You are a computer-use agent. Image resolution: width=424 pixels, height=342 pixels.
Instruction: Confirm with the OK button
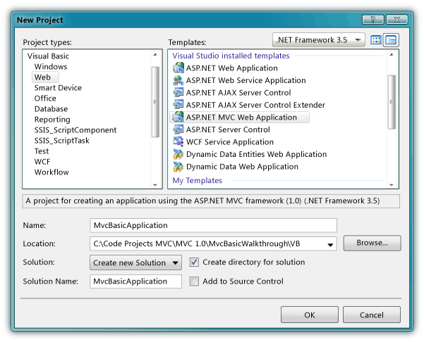click(310, 315)
